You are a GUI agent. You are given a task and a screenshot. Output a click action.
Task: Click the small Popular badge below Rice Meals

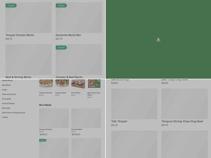click(x=43, y=140)
